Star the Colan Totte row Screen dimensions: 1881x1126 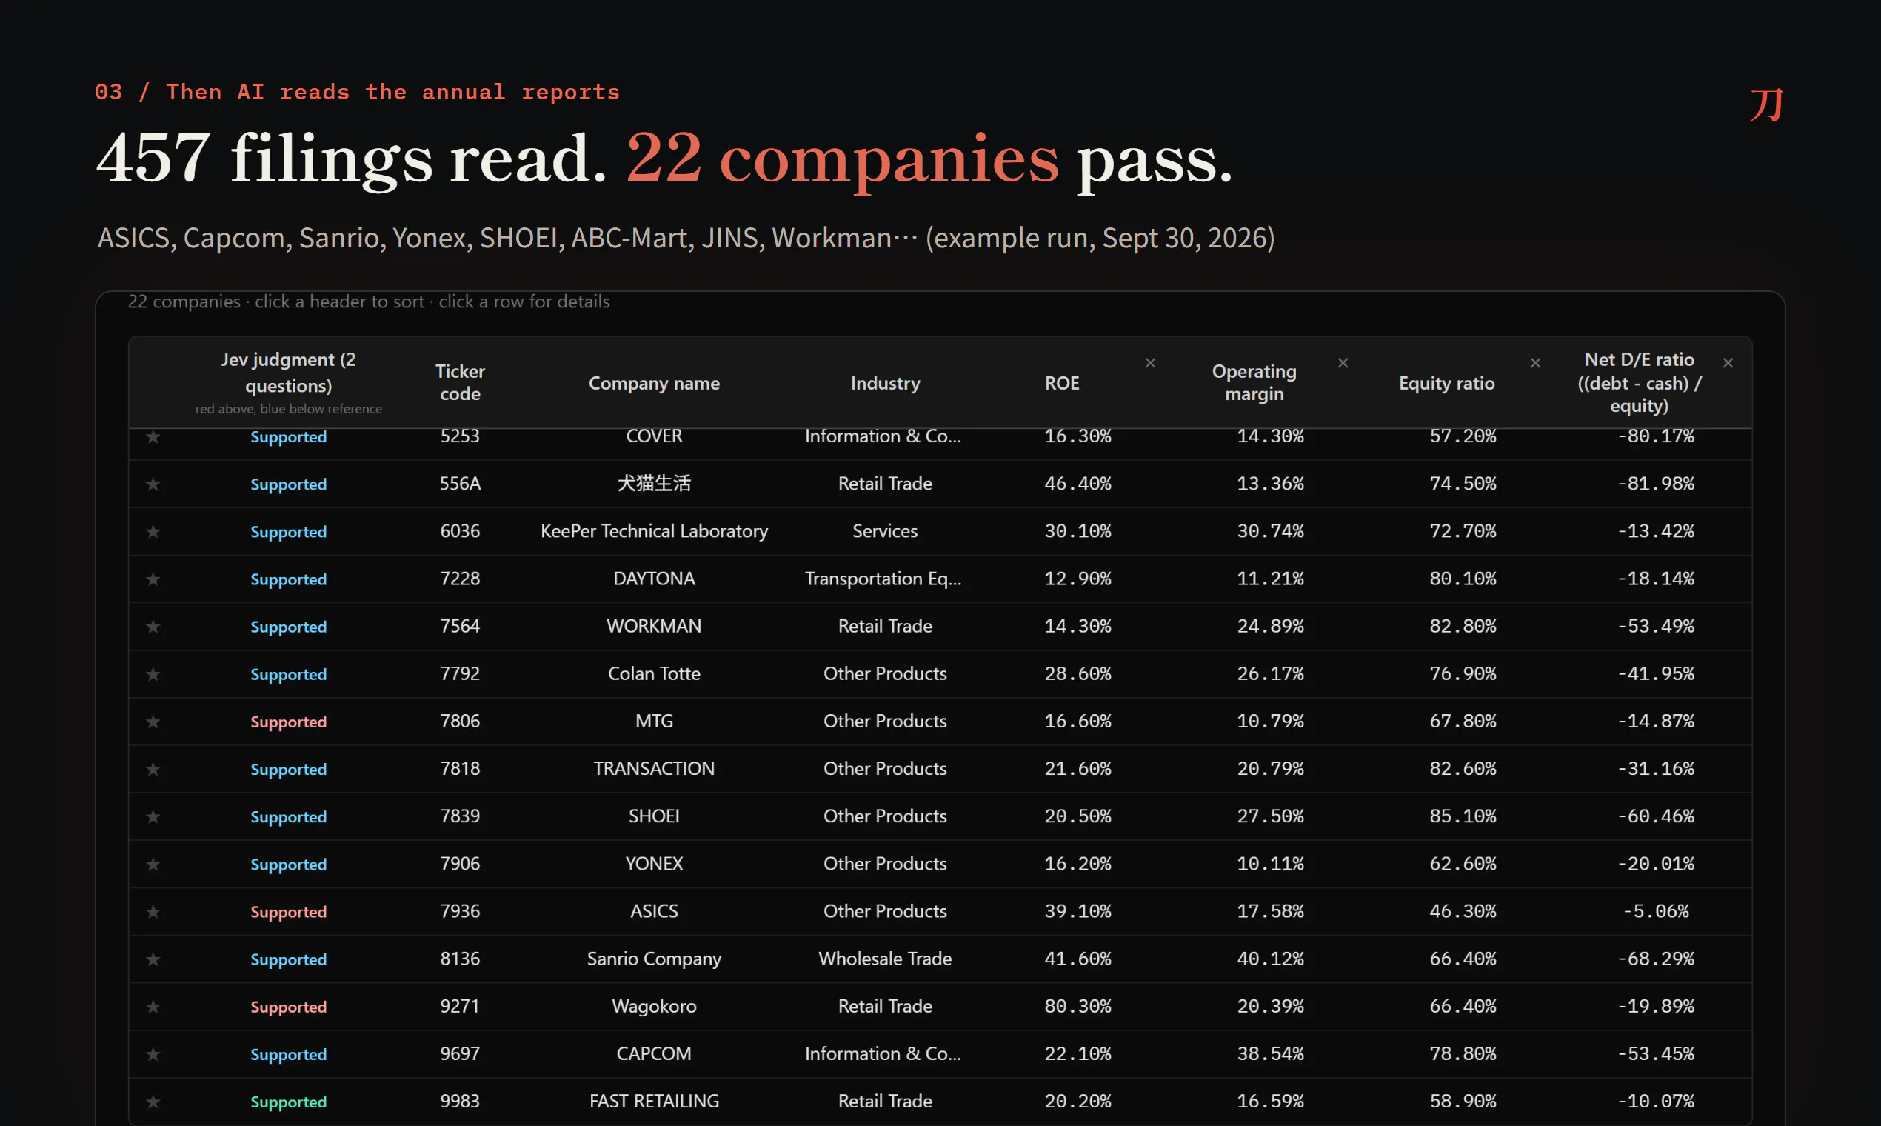153,675
